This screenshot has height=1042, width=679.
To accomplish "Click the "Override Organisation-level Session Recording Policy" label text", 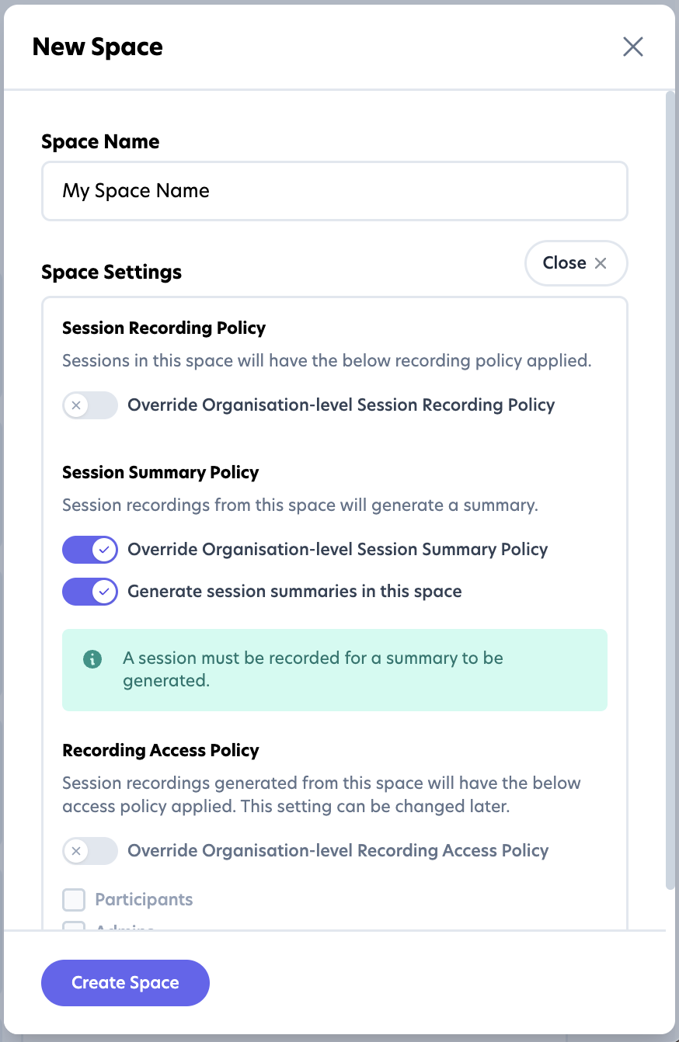I will (341, 405).
